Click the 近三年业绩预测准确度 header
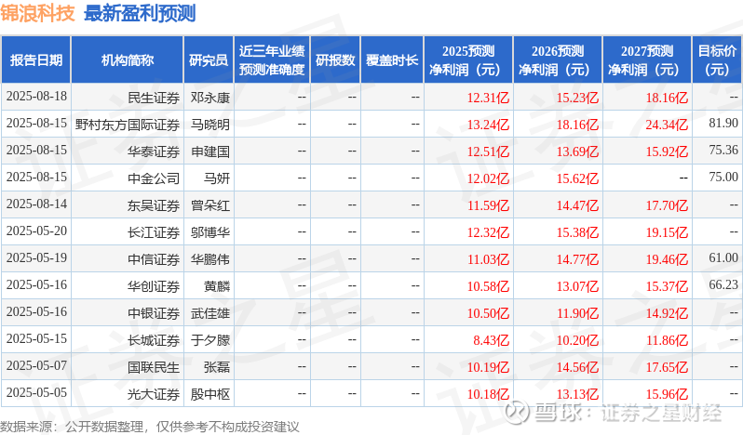The height and width of the screenshot is (435, 743). click(272, 60)
